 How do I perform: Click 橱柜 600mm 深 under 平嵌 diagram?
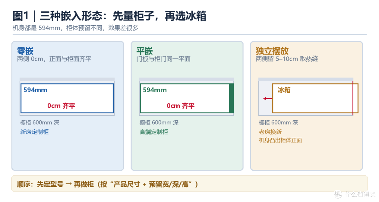pos(159,122)
